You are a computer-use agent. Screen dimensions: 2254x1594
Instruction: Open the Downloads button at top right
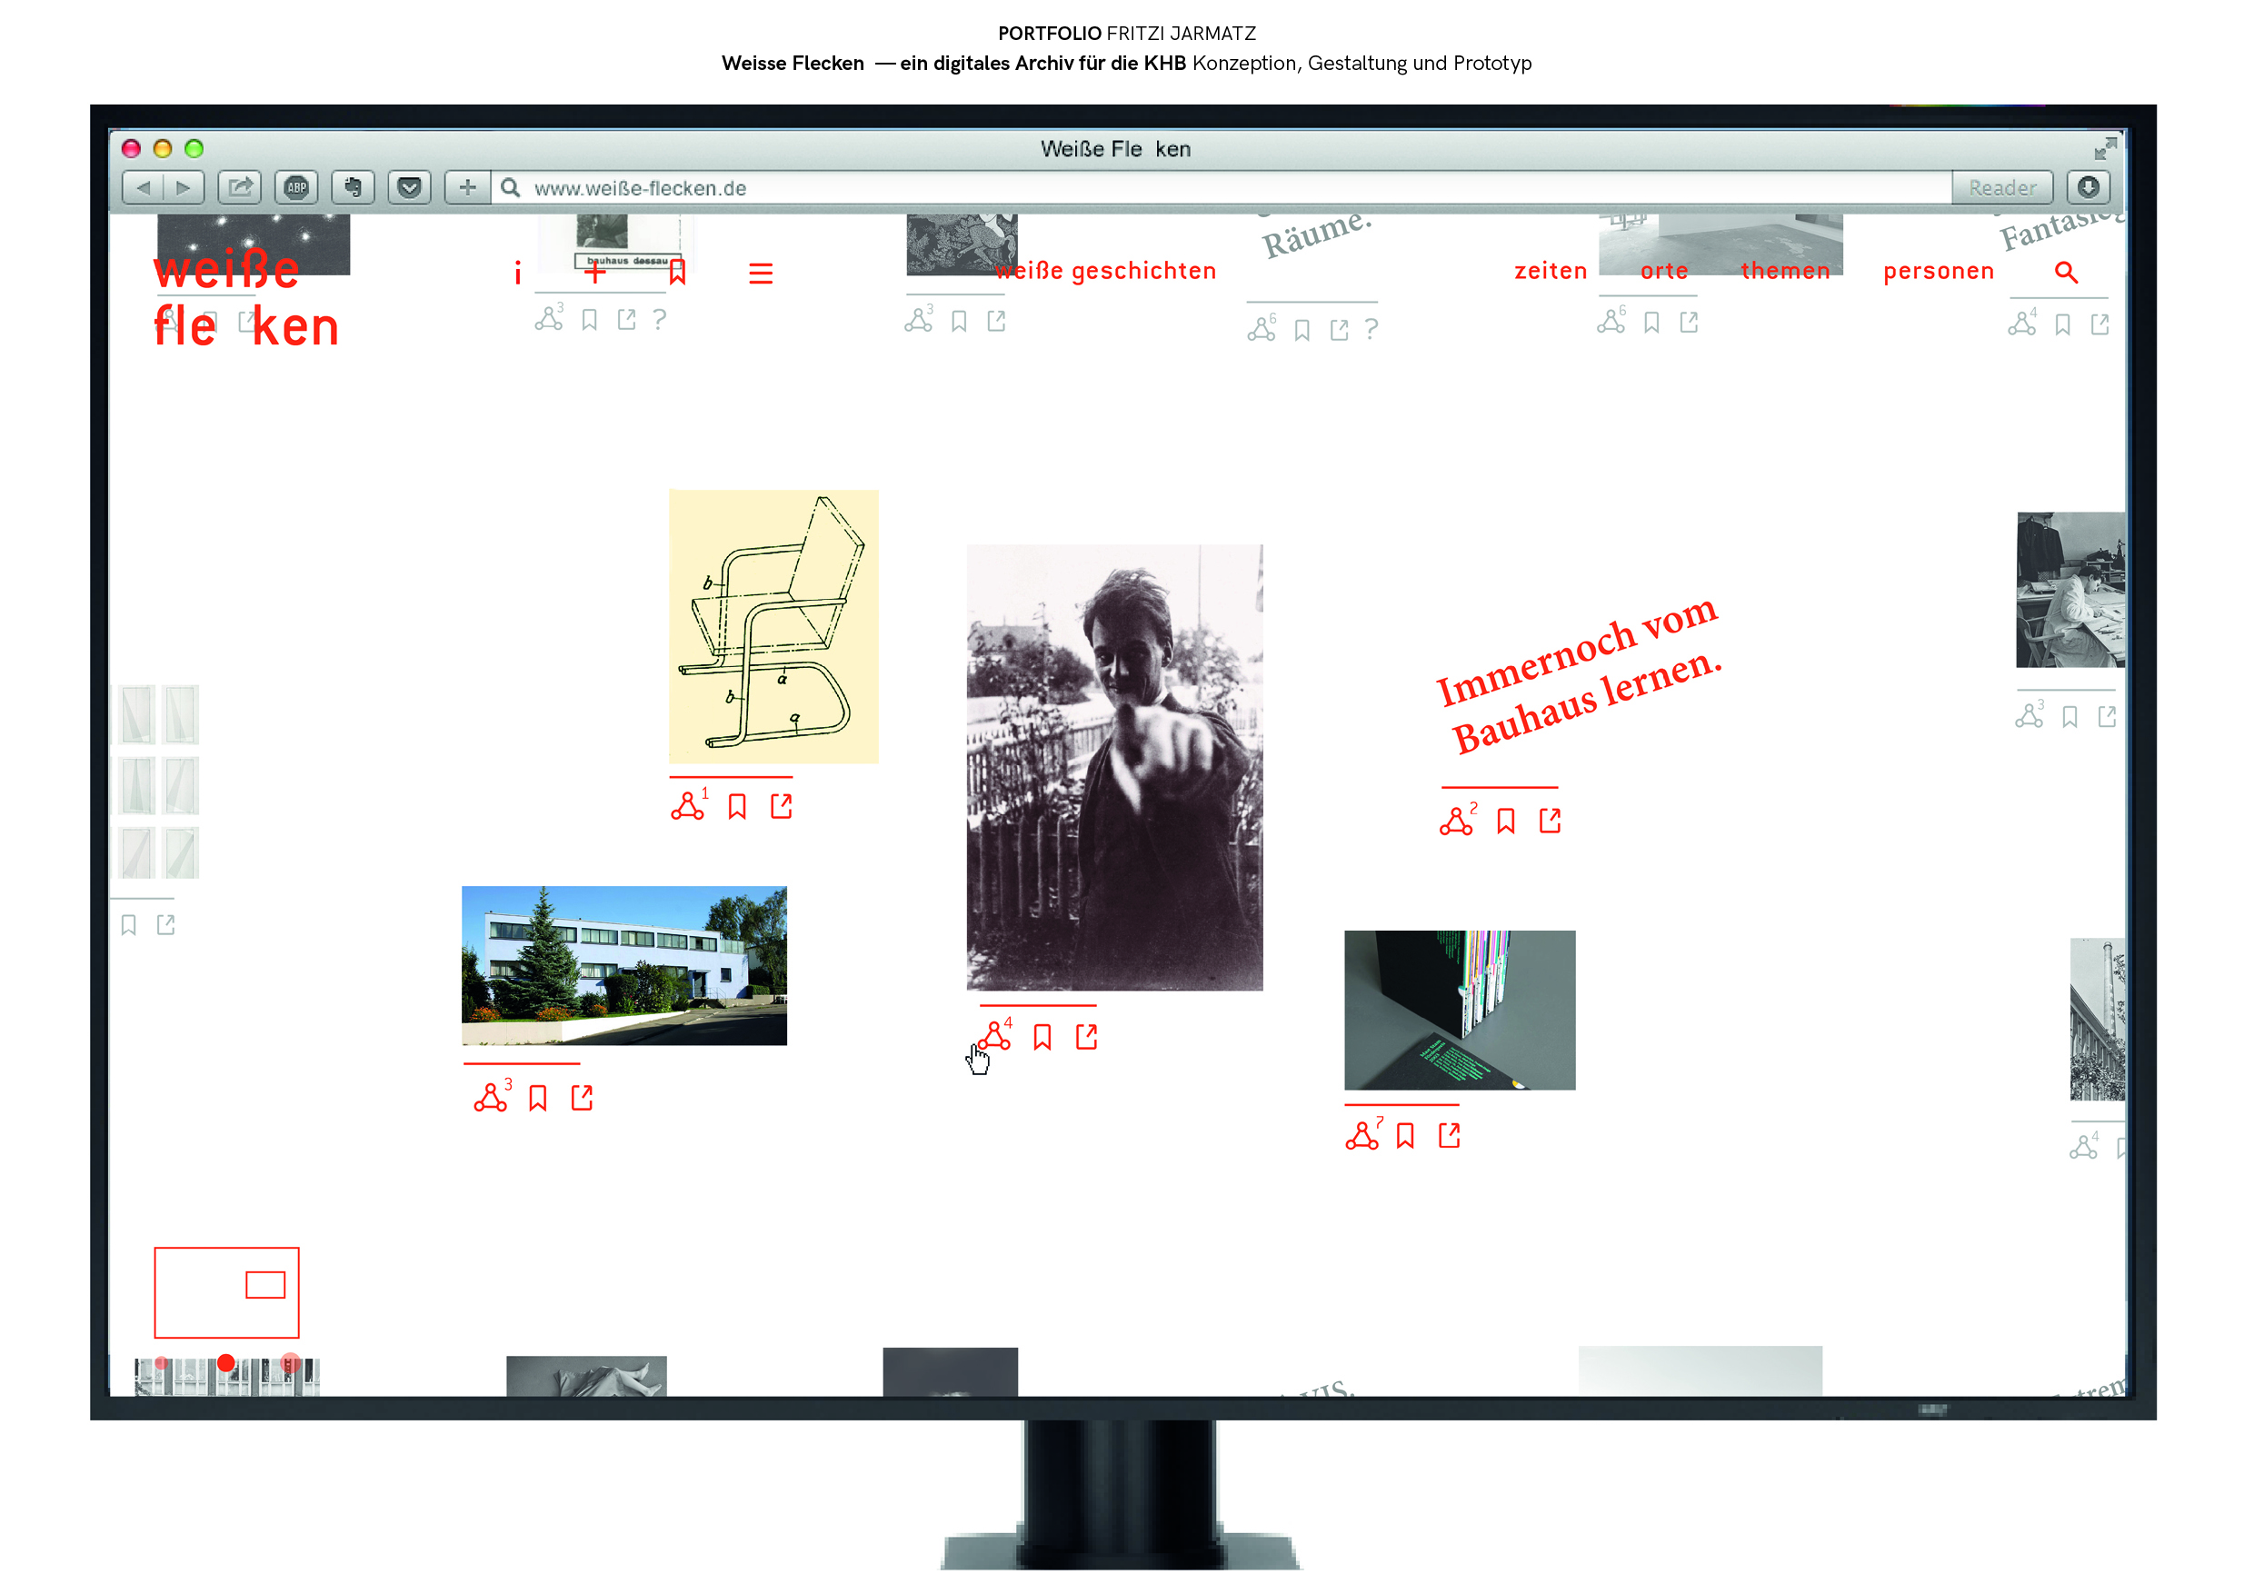tap(2091, 186)
